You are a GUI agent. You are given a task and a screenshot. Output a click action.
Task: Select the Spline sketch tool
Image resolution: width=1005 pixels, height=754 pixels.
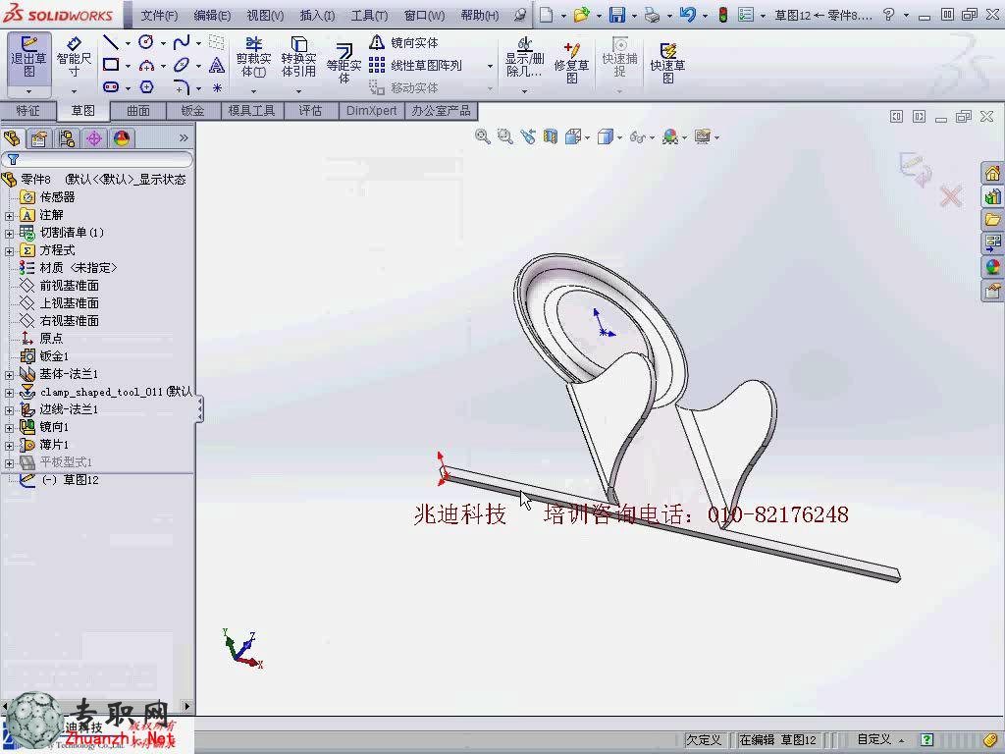click(182, 43)
